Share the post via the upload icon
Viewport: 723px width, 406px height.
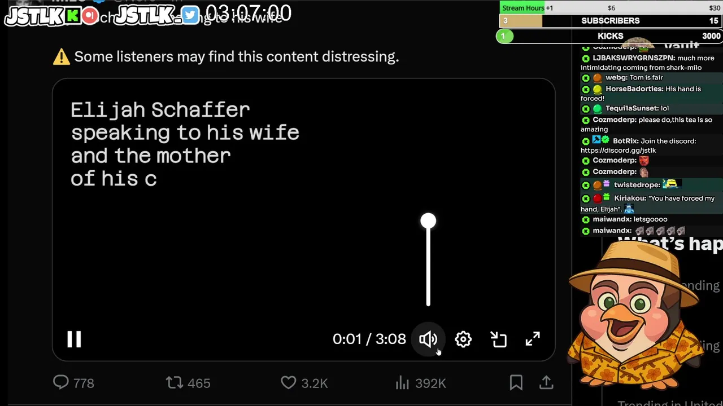tap(546, 383)
